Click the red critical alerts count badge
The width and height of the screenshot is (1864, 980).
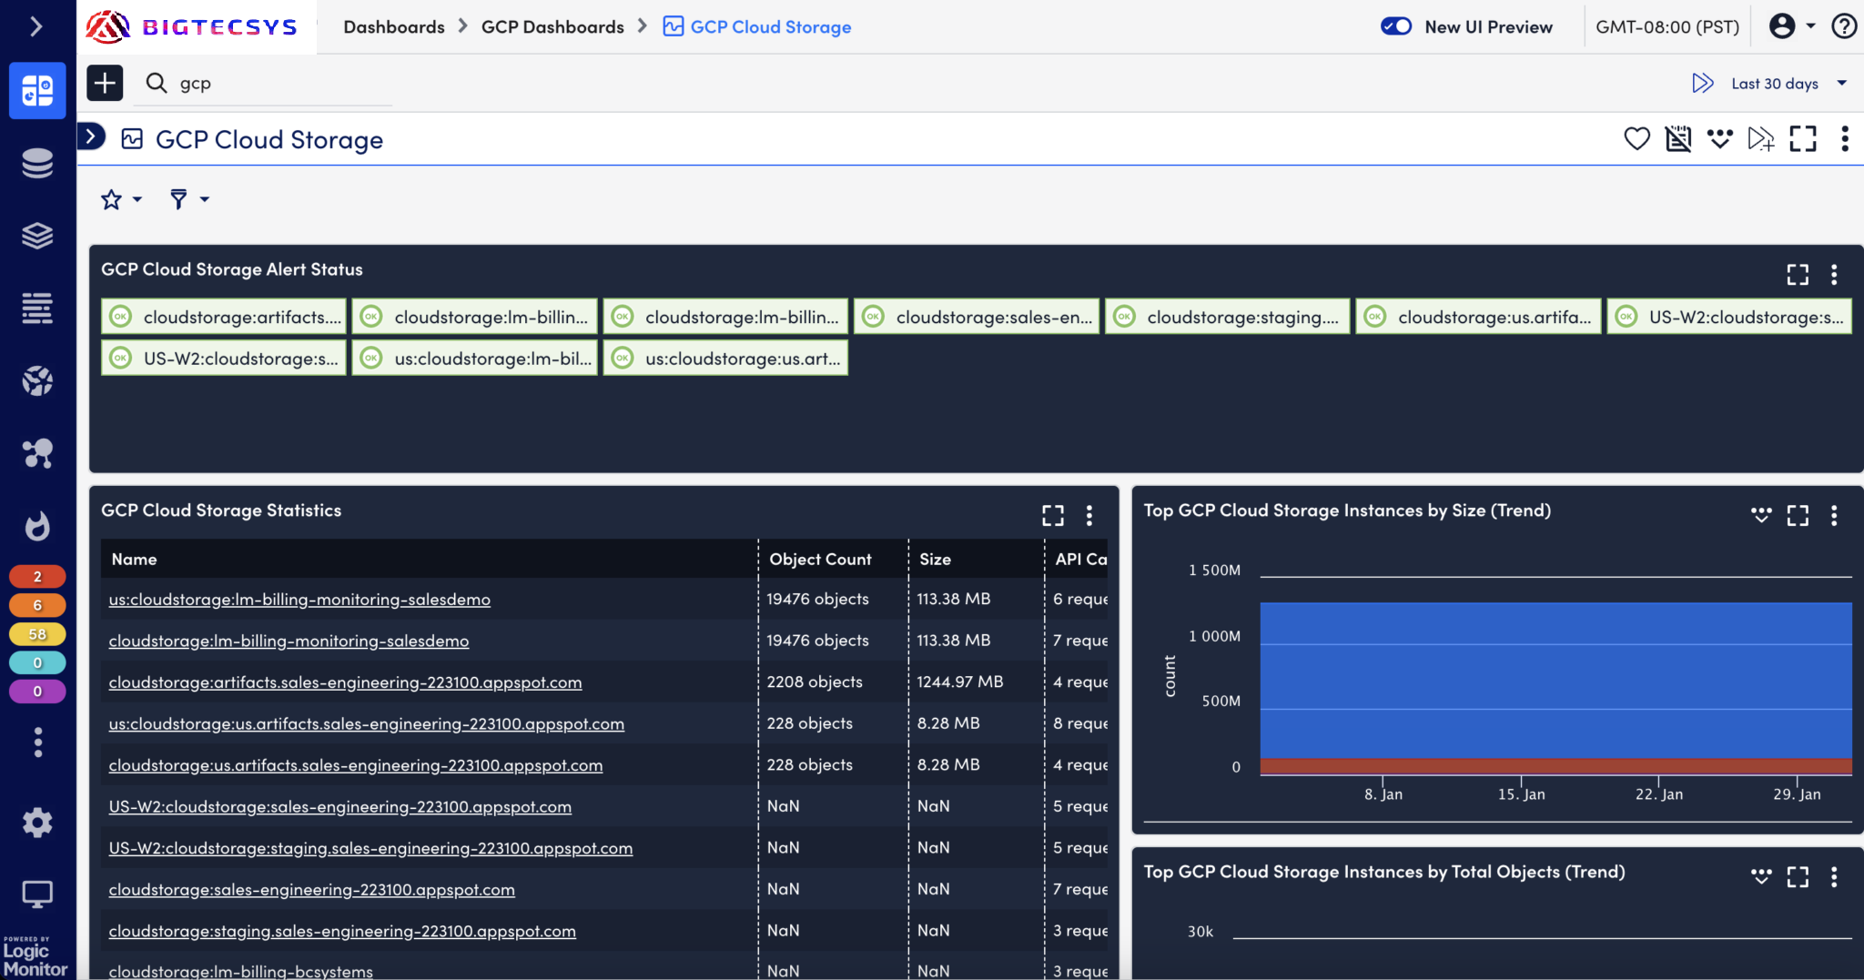pyautogui.click(x=37, y=577)
